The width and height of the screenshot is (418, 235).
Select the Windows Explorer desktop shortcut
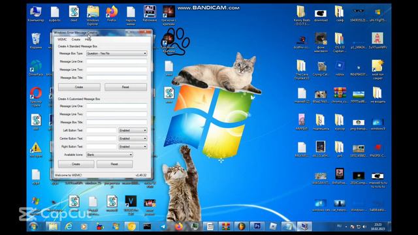coord(93,16)
